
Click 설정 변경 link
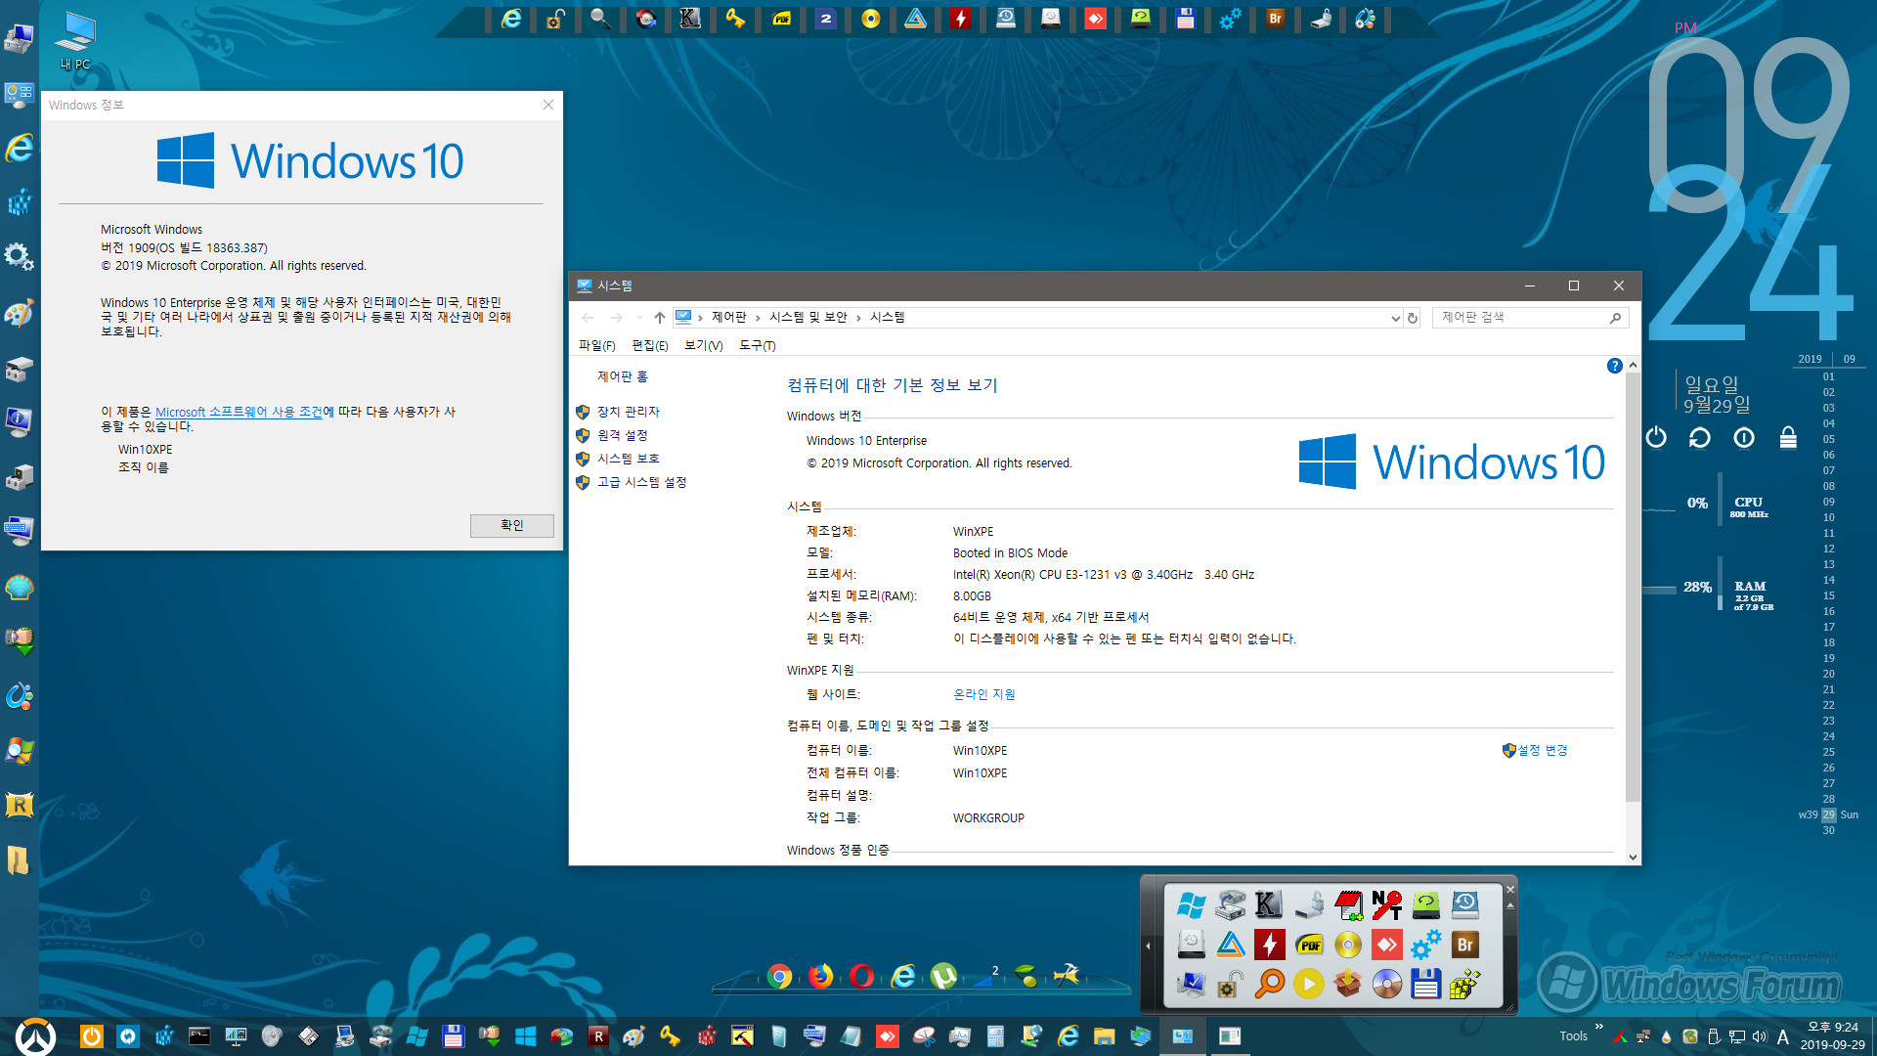[x=1543, y=750]
